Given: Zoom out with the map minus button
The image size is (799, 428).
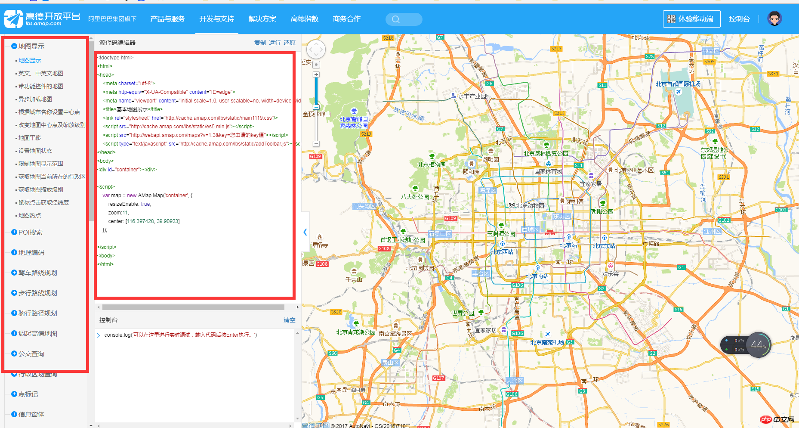Looking at the screenshot, I should tap(316, 144).
